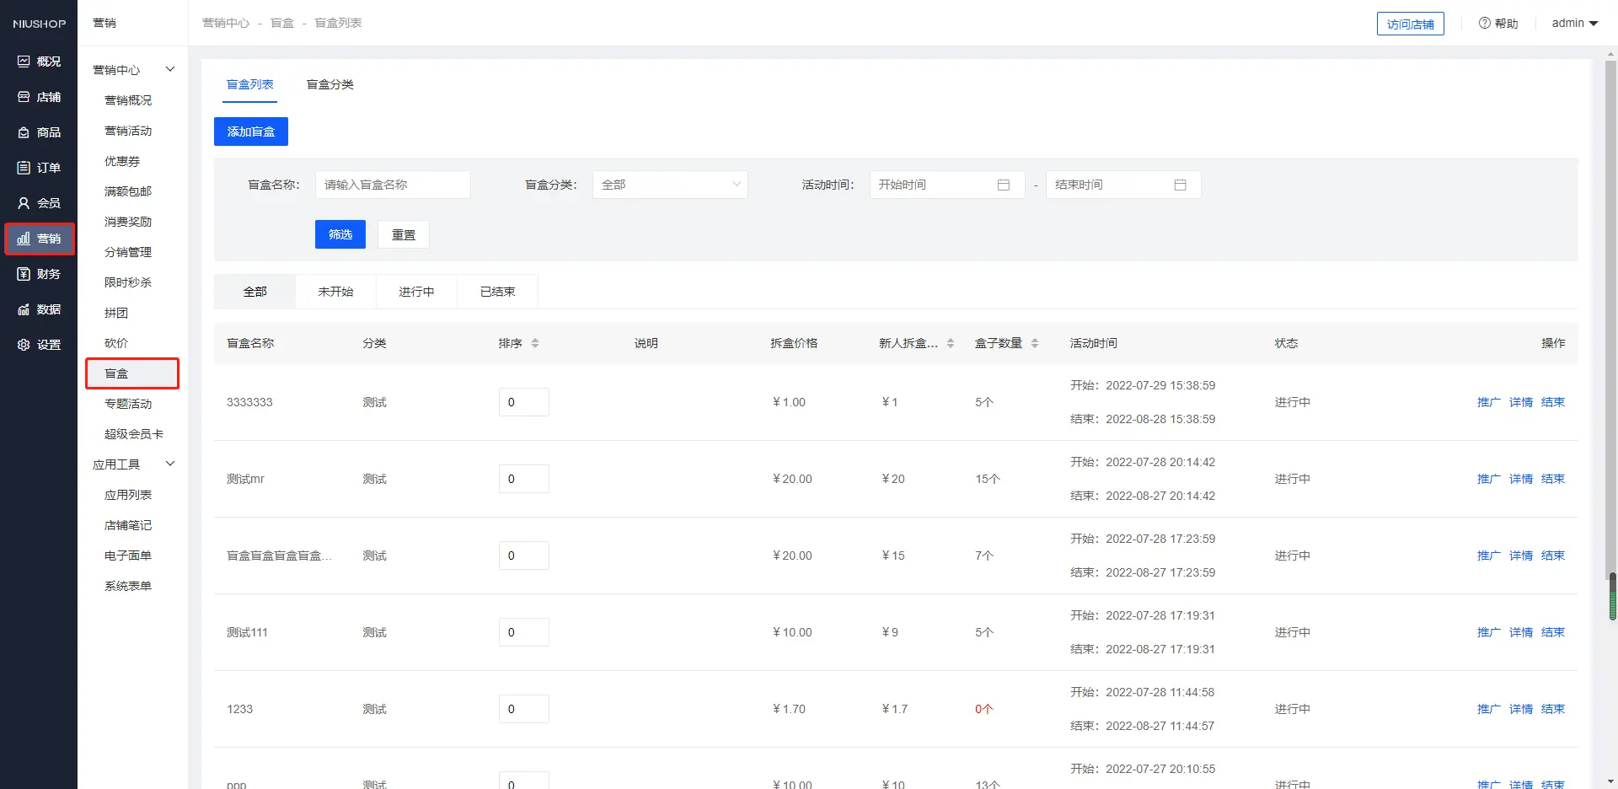Switch to the 盲盒分类 tab
The height and width of the screenshot is (789, 1618).
point(329,84)
